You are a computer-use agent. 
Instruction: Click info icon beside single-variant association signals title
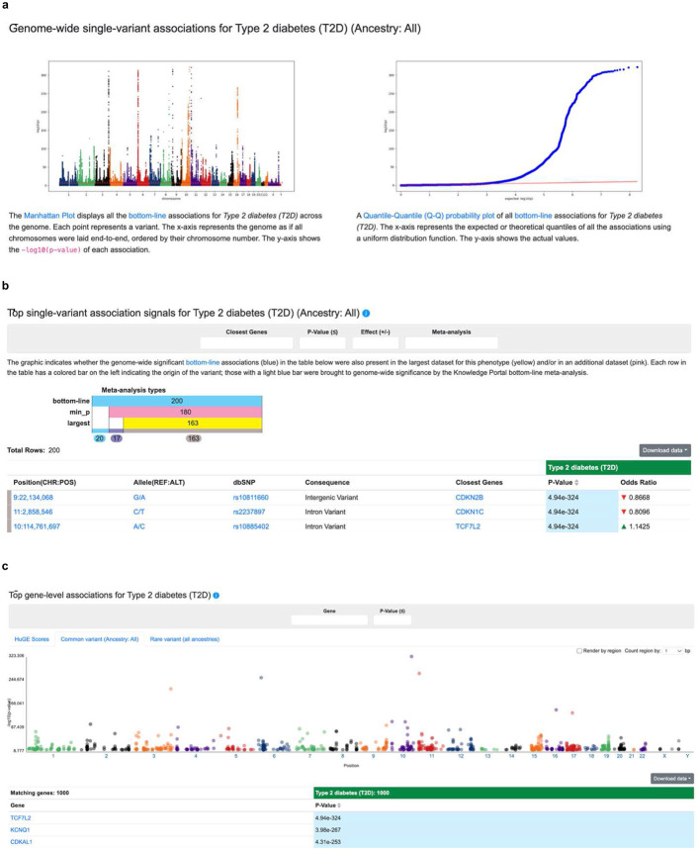366,314
